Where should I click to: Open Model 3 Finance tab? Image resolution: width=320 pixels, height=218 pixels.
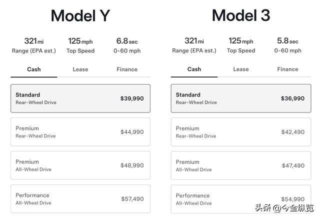[x=287, y=69]
